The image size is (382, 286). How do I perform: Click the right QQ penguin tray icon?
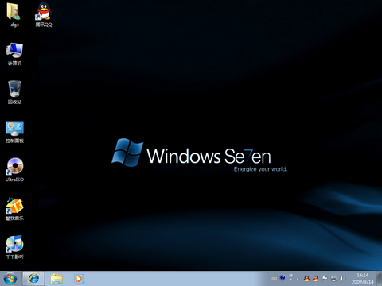(315, 279)
